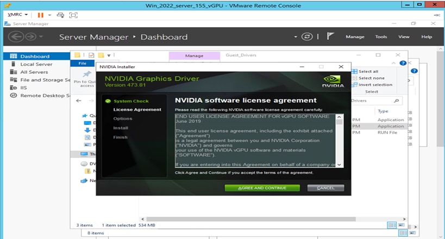Screen dimensions: 445x239
Task: Enter full screen mode via VMRC icon
Action: [x=73, y=15]
